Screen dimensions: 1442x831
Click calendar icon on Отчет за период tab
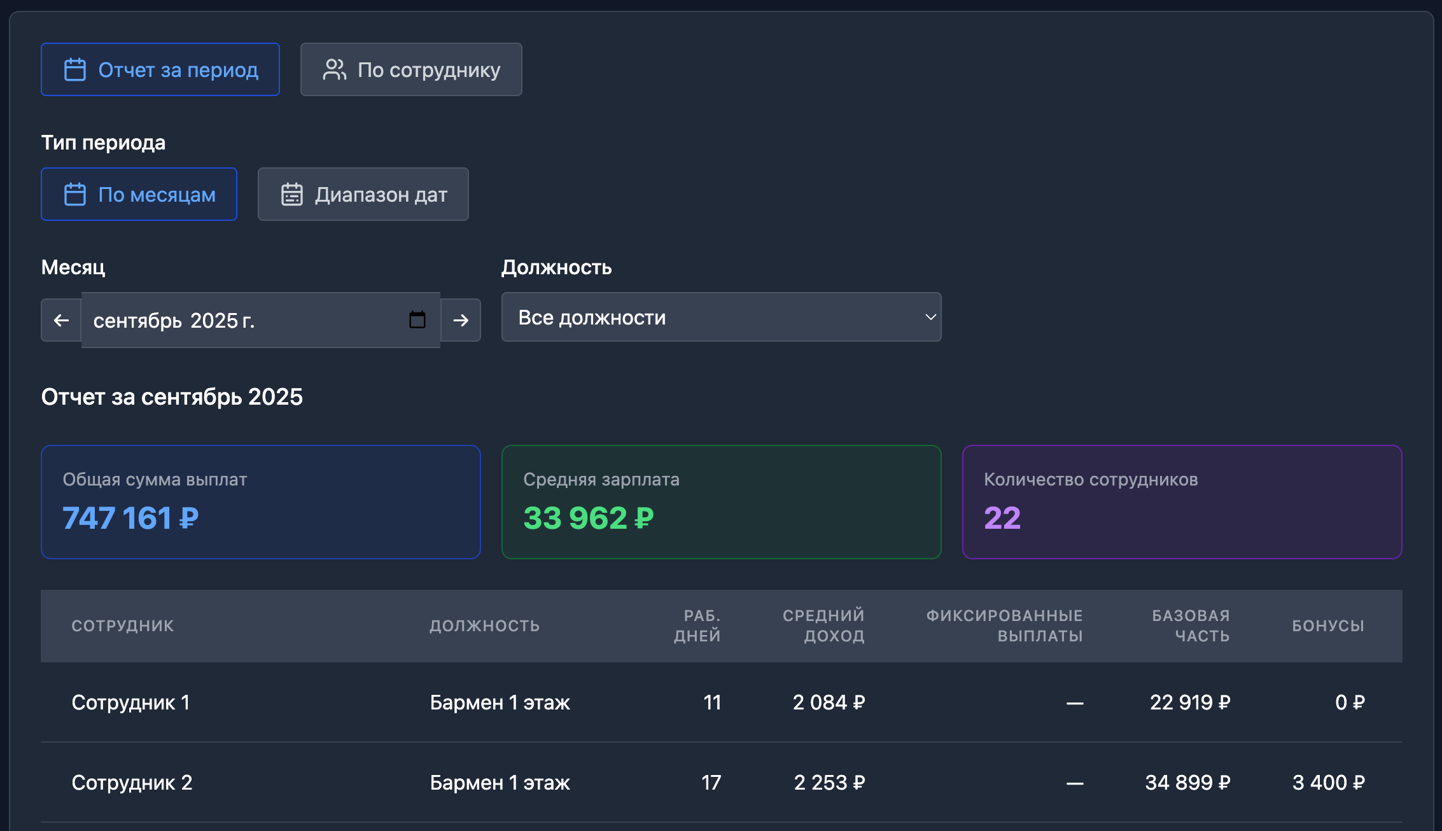75,69
